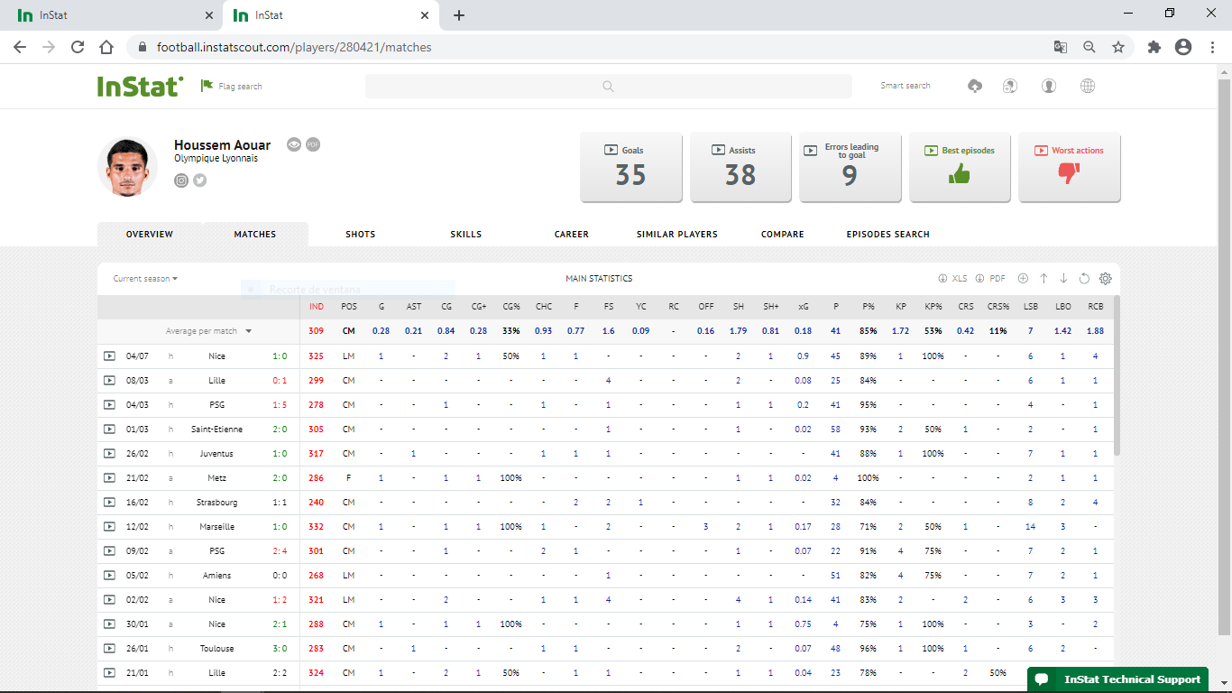Open Errors leading to goal card
Viewport: 1232px width, 693px height.
tap(850, 167)
